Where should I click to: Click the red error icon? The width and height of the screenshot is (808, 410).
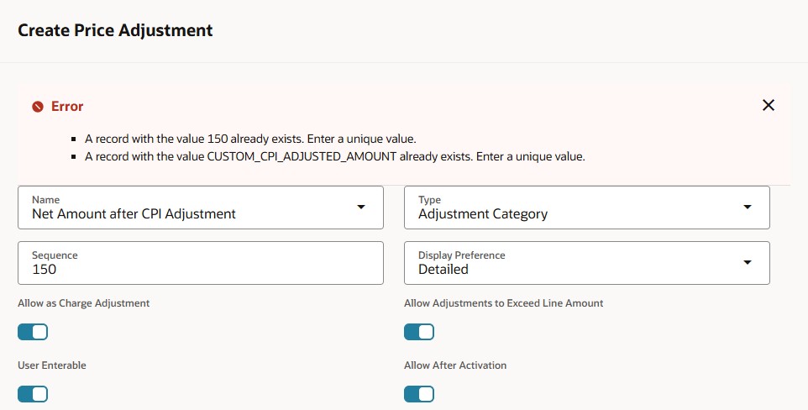pyautogui.click(x=38, y=107)
